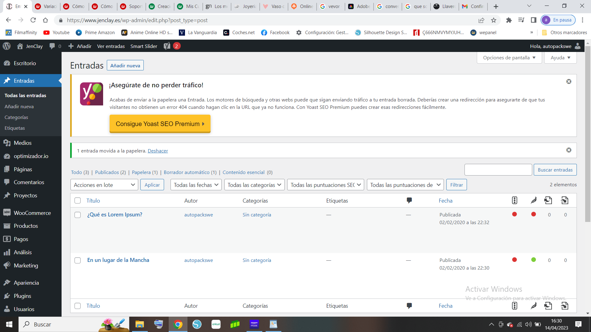The image size is (591, 332).
Task: Open the Chrome tab search dropdown arrow
Action: click(529, 6)
